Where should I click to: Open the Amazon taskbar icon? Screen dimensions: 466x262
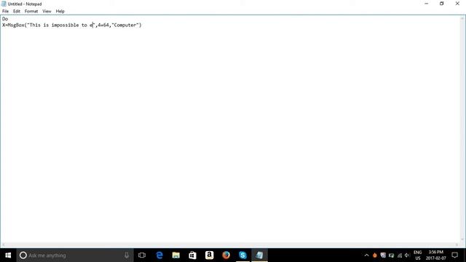tap(209, 255)
